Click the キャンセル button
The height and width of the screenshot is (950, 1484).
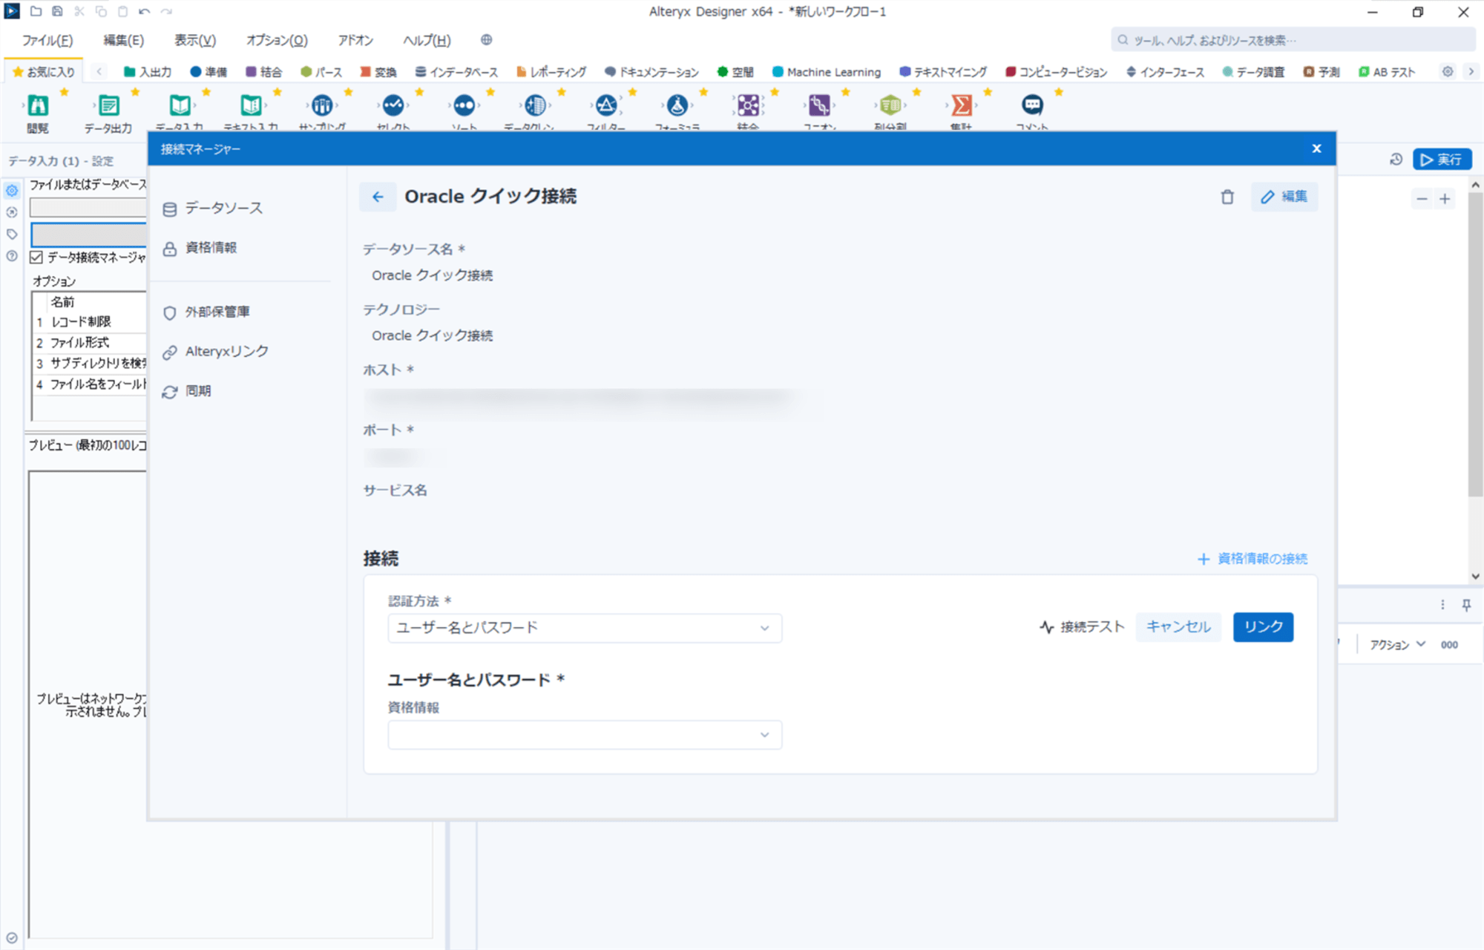click(1178, 627)
